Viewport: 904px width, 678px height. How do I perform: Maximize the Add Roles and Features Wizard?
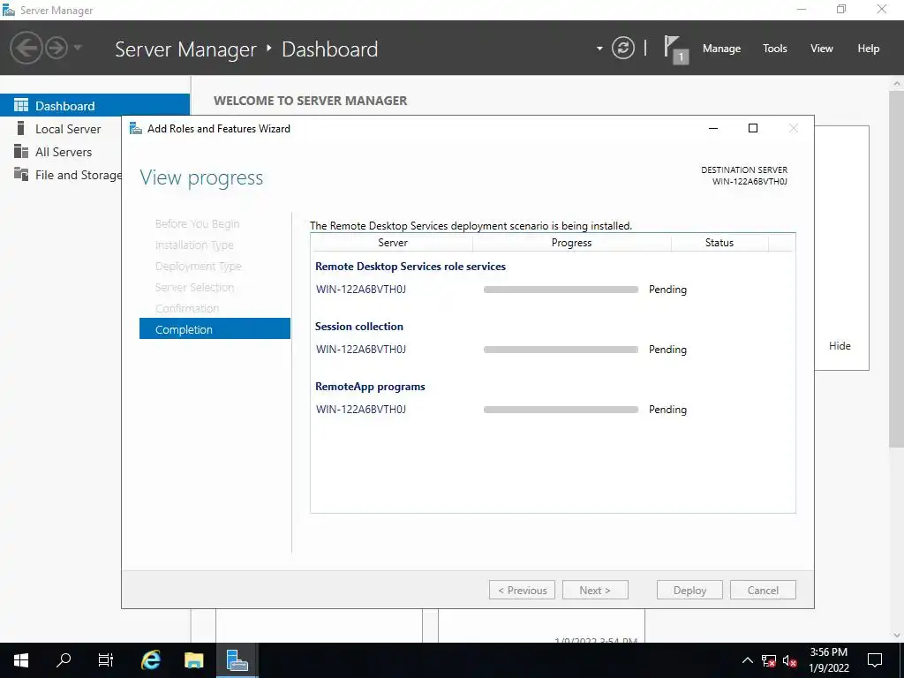752,128
